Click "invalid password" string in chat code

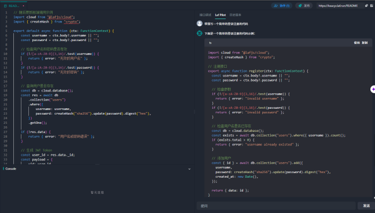(262, 112)
